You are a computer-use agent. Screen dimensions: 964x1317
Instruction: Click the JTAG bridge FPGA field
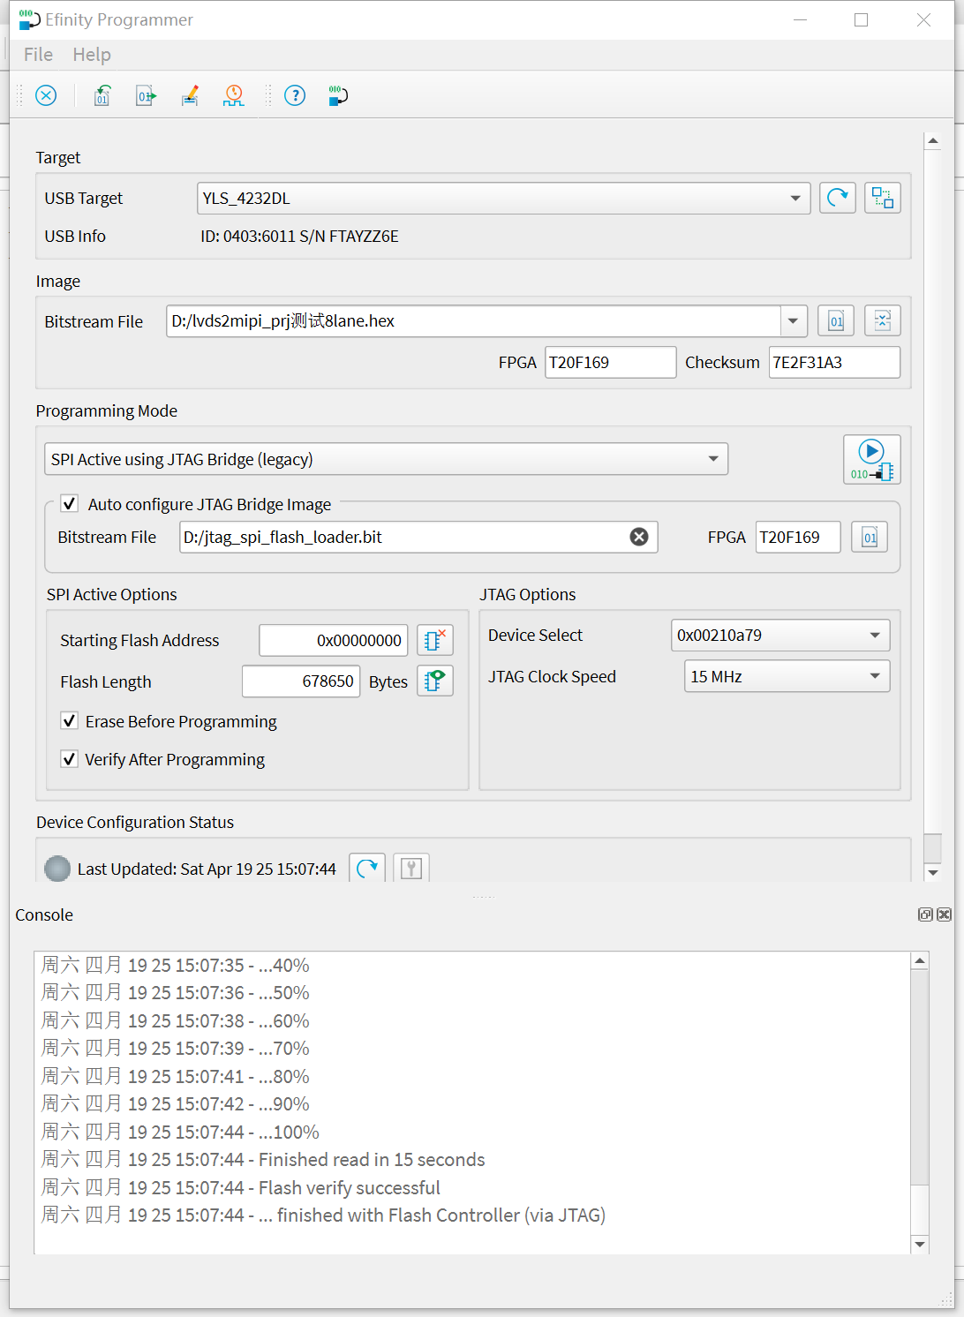798,537
